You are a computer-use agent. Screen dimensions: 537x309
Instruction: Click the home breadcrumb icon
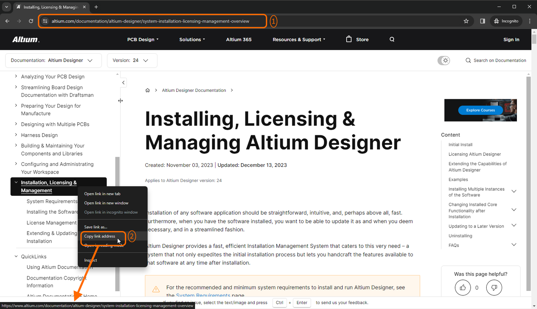(x=147, y=90)
